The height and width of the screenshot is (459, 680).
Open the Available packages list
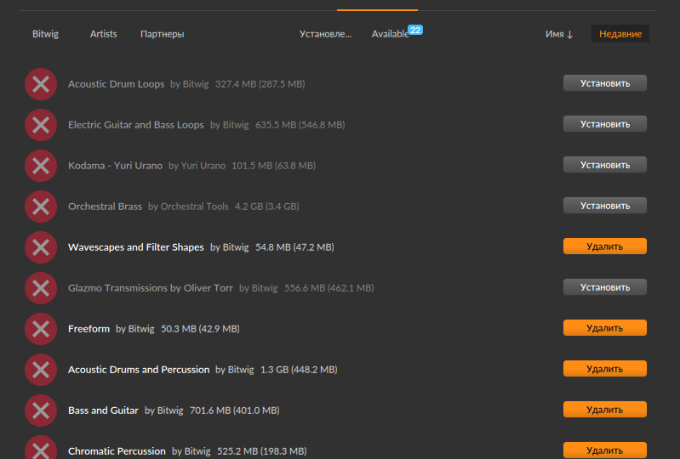tap(391, 34)
